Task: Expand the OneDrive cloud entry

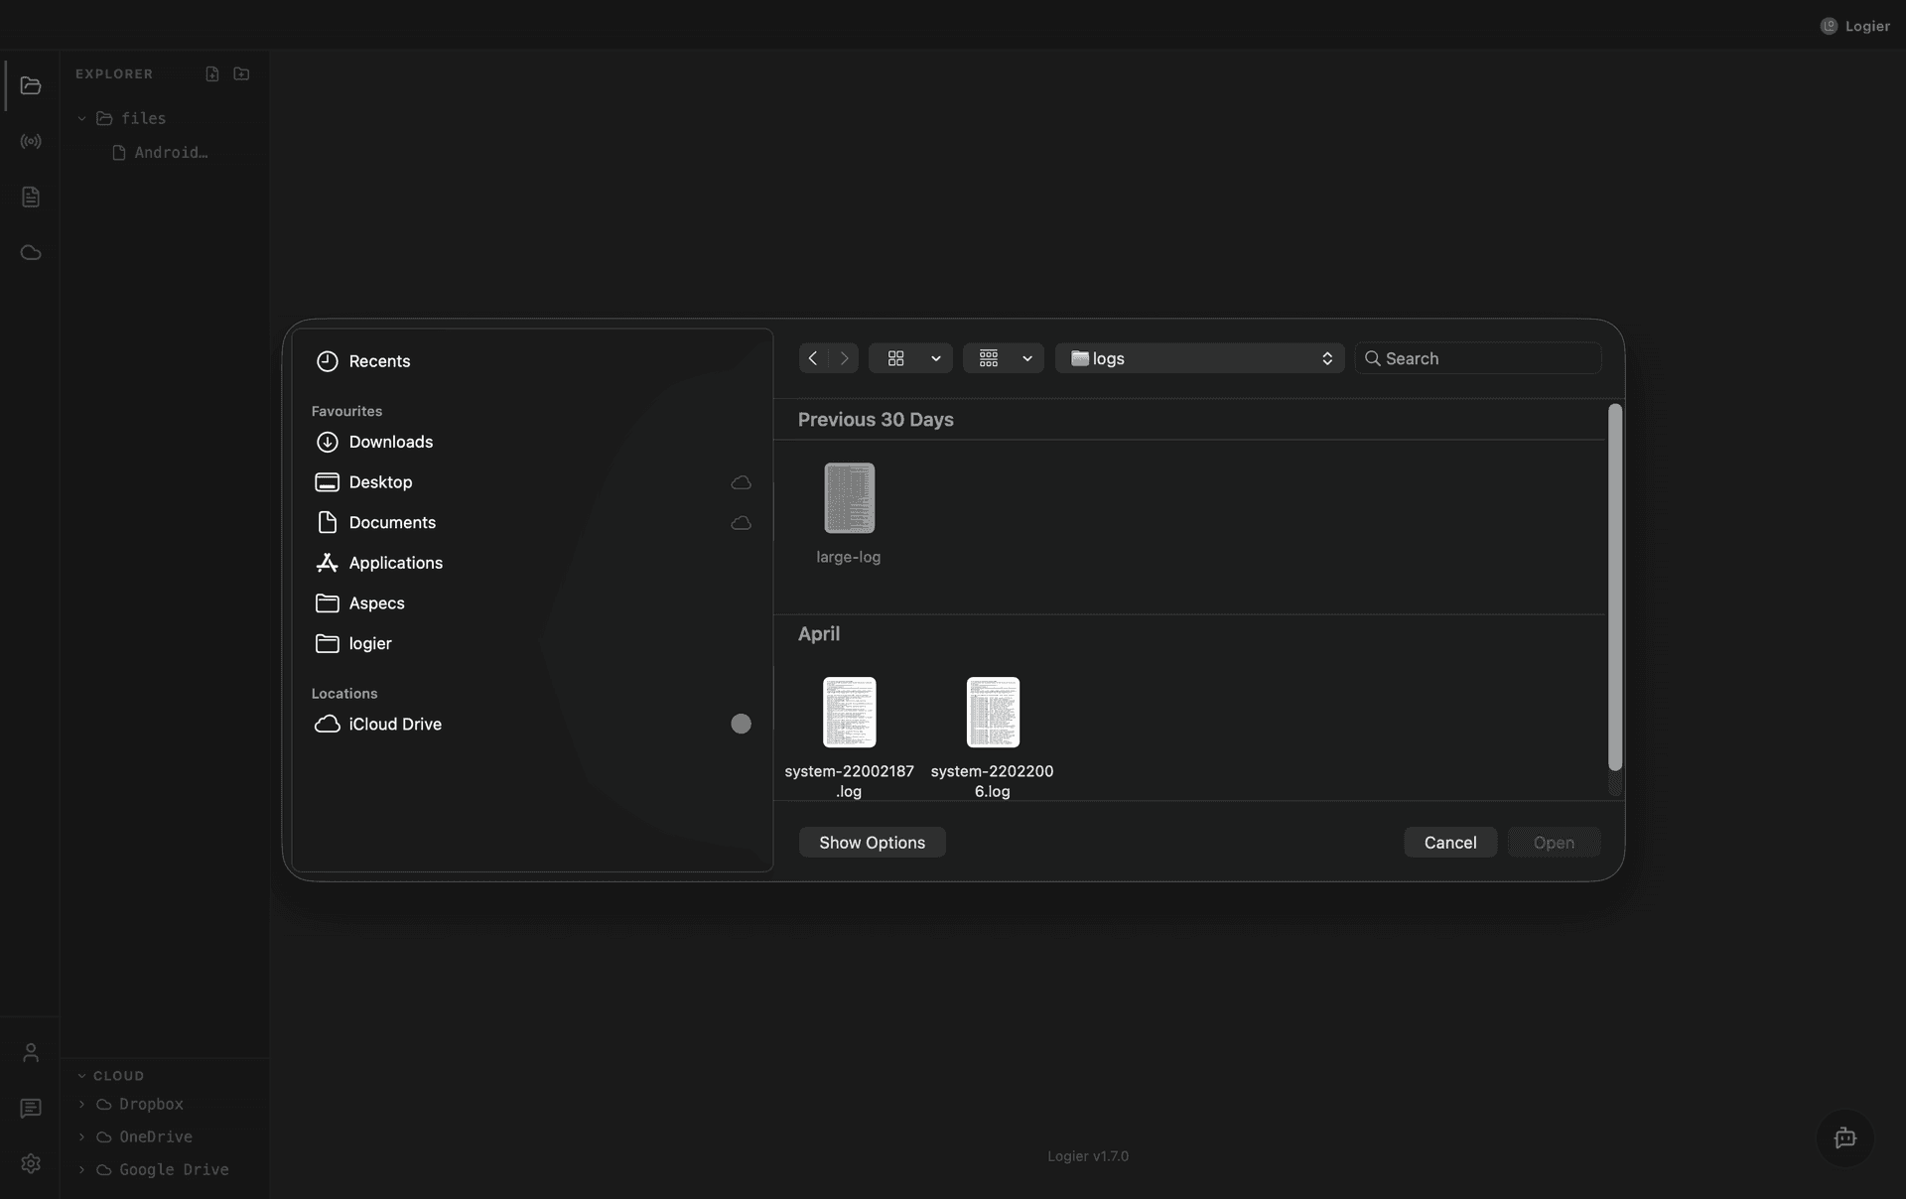Action: tap(81, 1136)
